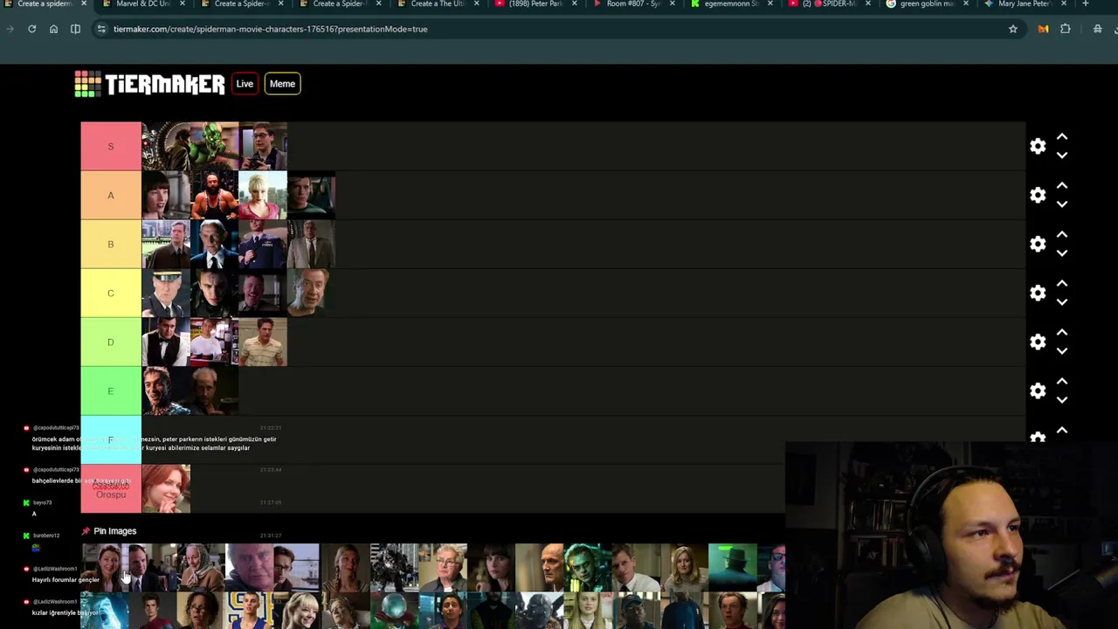Viewport: 1118px width, 629px height.
Task: Move the D tier row up
Action: point(1062,333)
